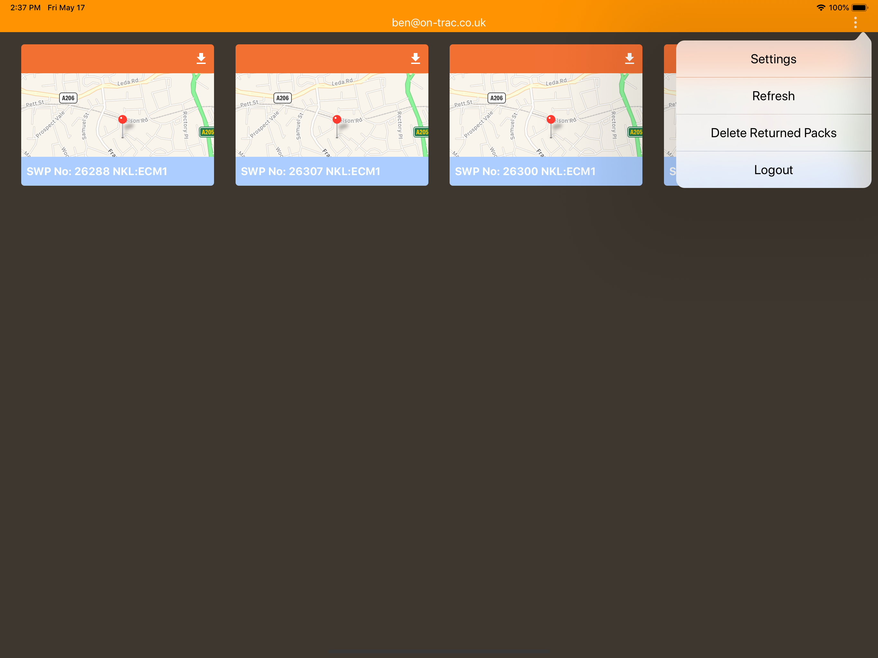Log out via the Logout option
This screenshot has height=658, width=878.
(773, 169)
